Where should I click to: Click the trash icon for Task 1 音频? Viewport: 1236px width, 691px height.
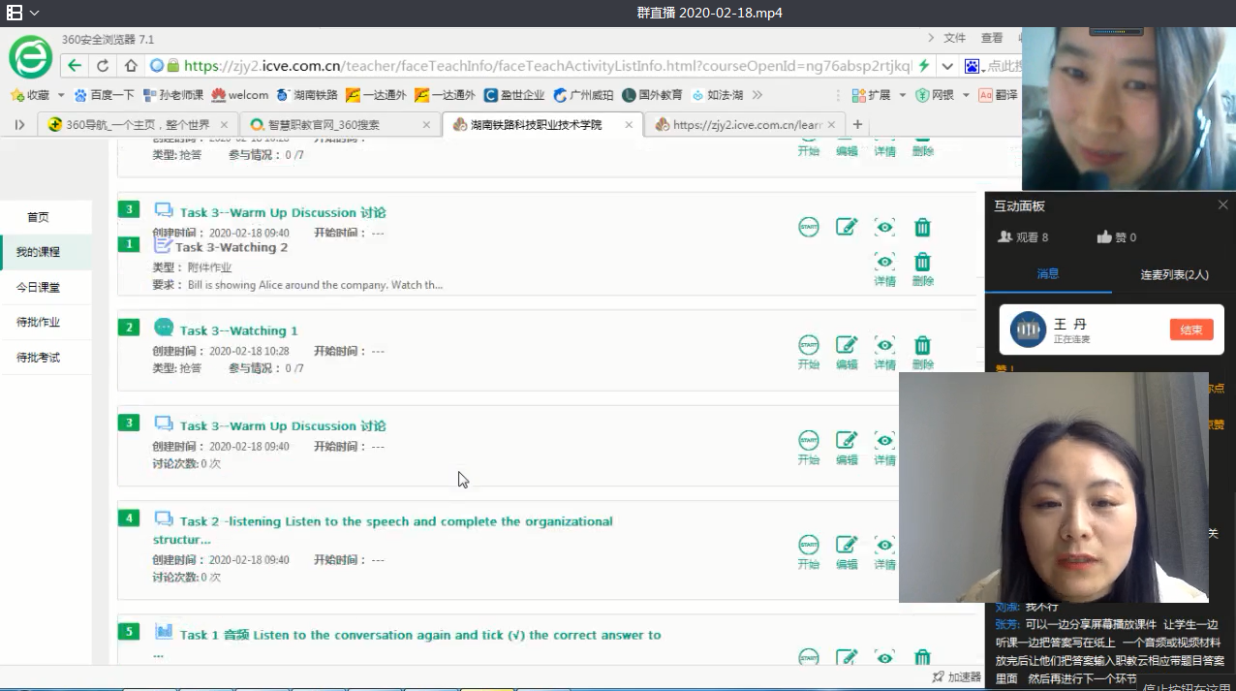click(922, 658)
